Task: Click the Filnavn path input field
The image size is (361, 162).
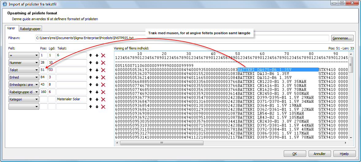Action: 182,38
